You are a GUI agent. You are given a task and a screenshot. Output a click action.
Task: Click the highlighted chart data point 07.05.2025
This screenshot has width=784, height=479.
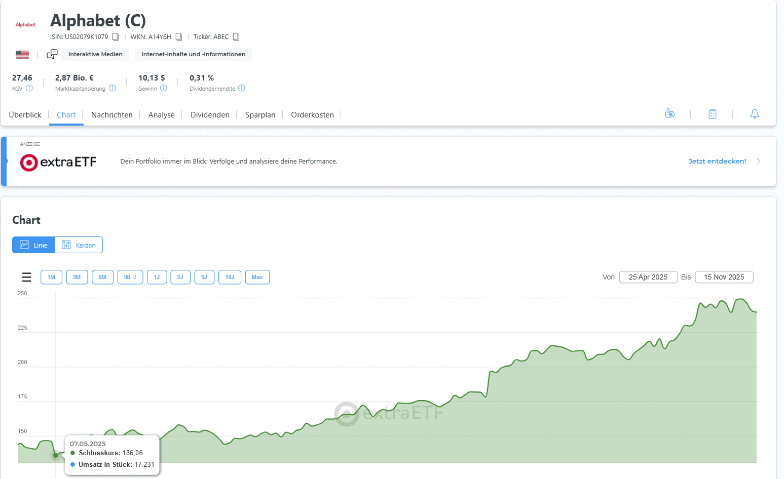[x=56, y=455]
